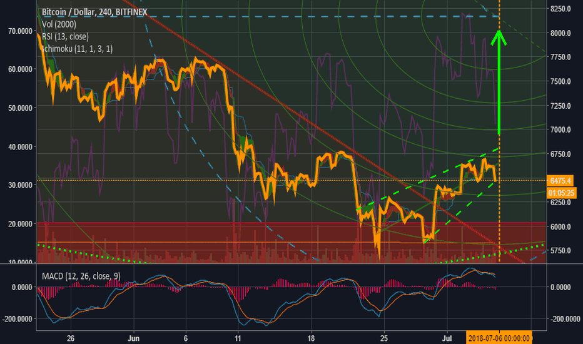Click the 7750.0 price axis value
583x344 pixels.
pos(560,57)
